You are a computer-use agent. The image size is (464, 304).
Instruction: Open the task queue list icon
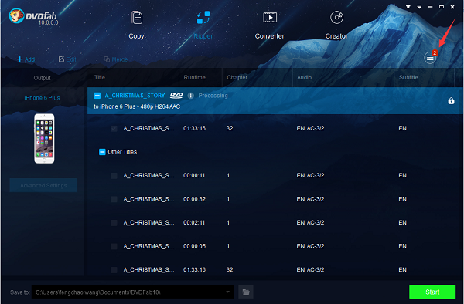coord(430,58)
